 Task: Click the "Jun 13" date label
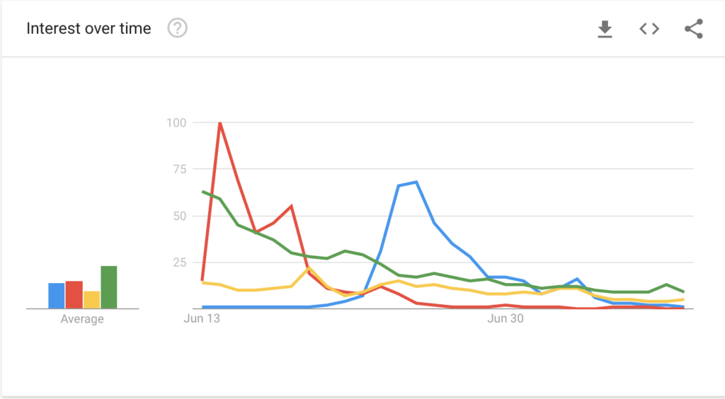[x=202, y=319]
